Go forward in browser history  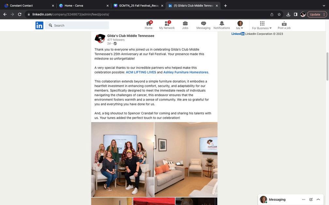click(12, 14)
